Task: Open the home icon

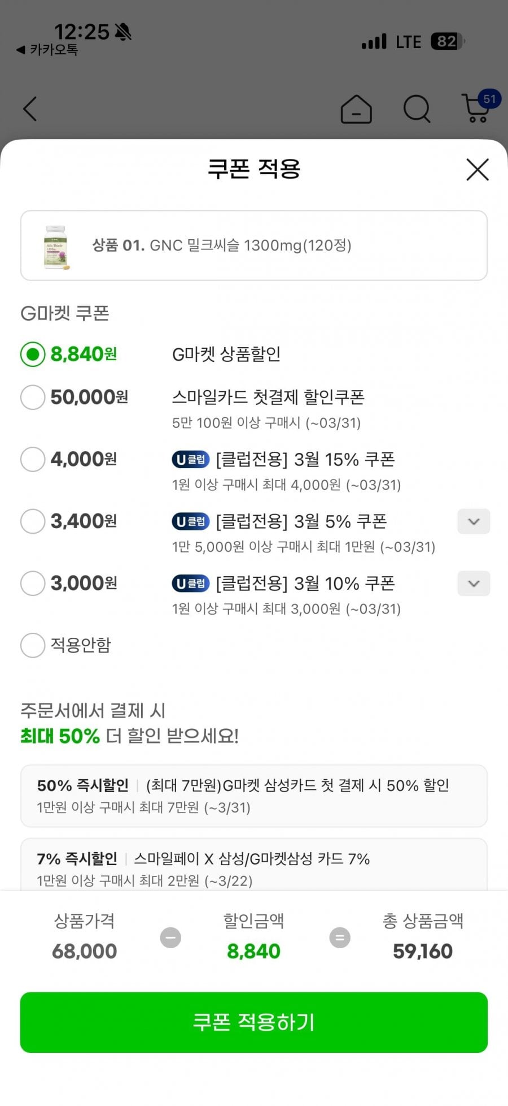Action: click(356, 109)
